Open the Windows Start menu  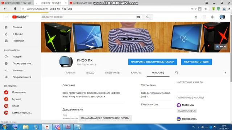4,127
